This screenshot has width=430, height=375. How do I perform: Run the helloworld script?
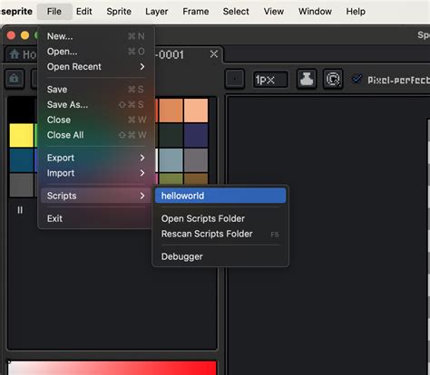pos(220,196)
